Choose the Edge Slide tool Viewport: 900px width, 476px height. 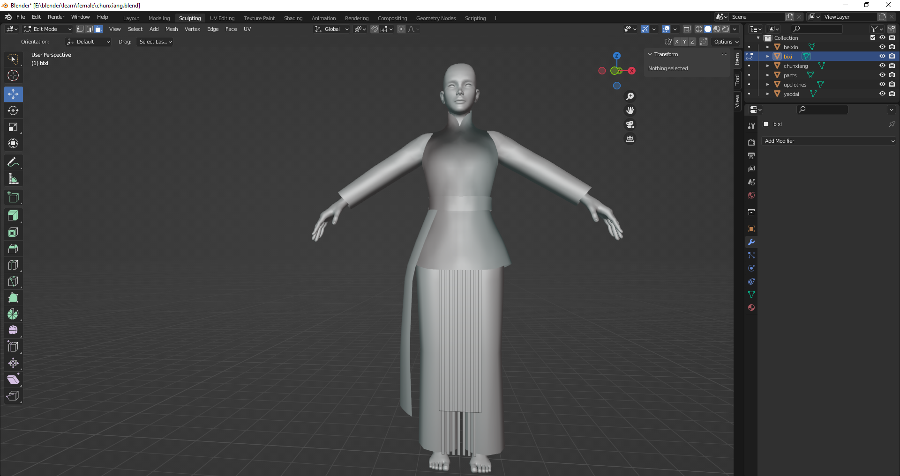click(13, 347)
